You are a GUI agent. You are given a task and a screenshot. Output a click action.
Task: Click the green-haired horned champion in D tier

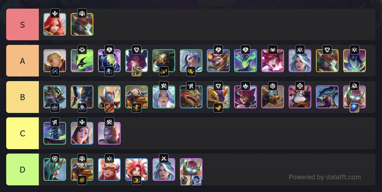(55, 169)
